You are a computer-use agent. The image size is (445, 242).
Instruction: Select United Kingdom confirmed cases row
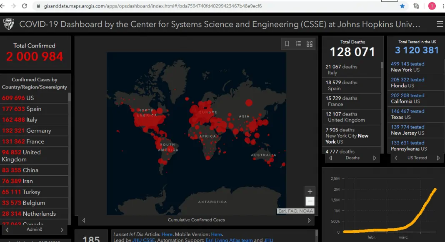pos(34,156)
